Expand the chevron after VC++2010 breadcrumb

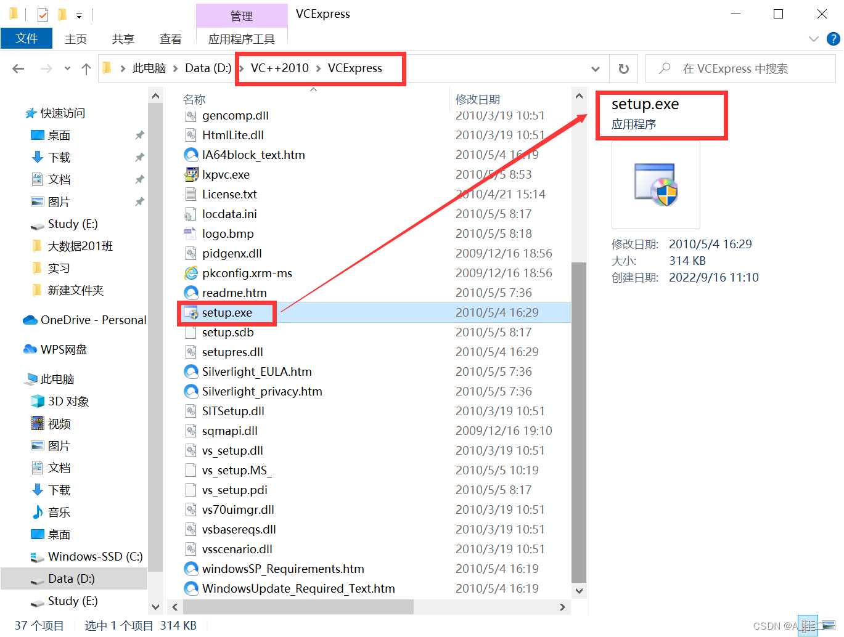click(319, 68)
